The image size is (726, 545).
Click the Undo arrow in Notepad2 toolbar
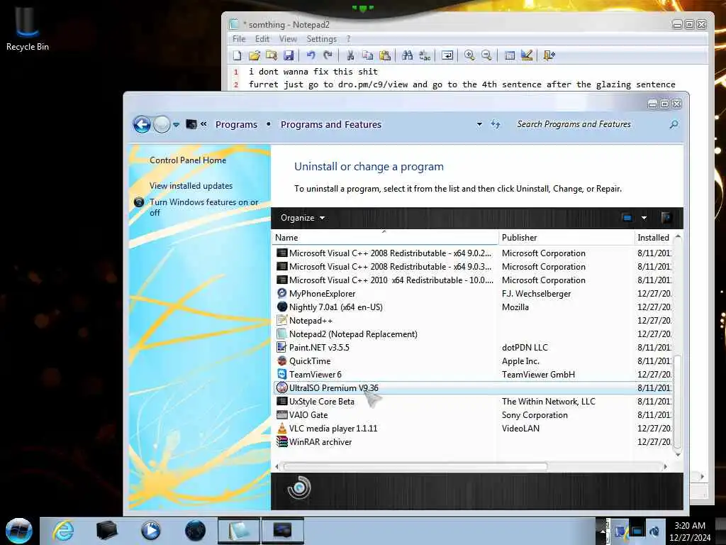pos(311,55)
